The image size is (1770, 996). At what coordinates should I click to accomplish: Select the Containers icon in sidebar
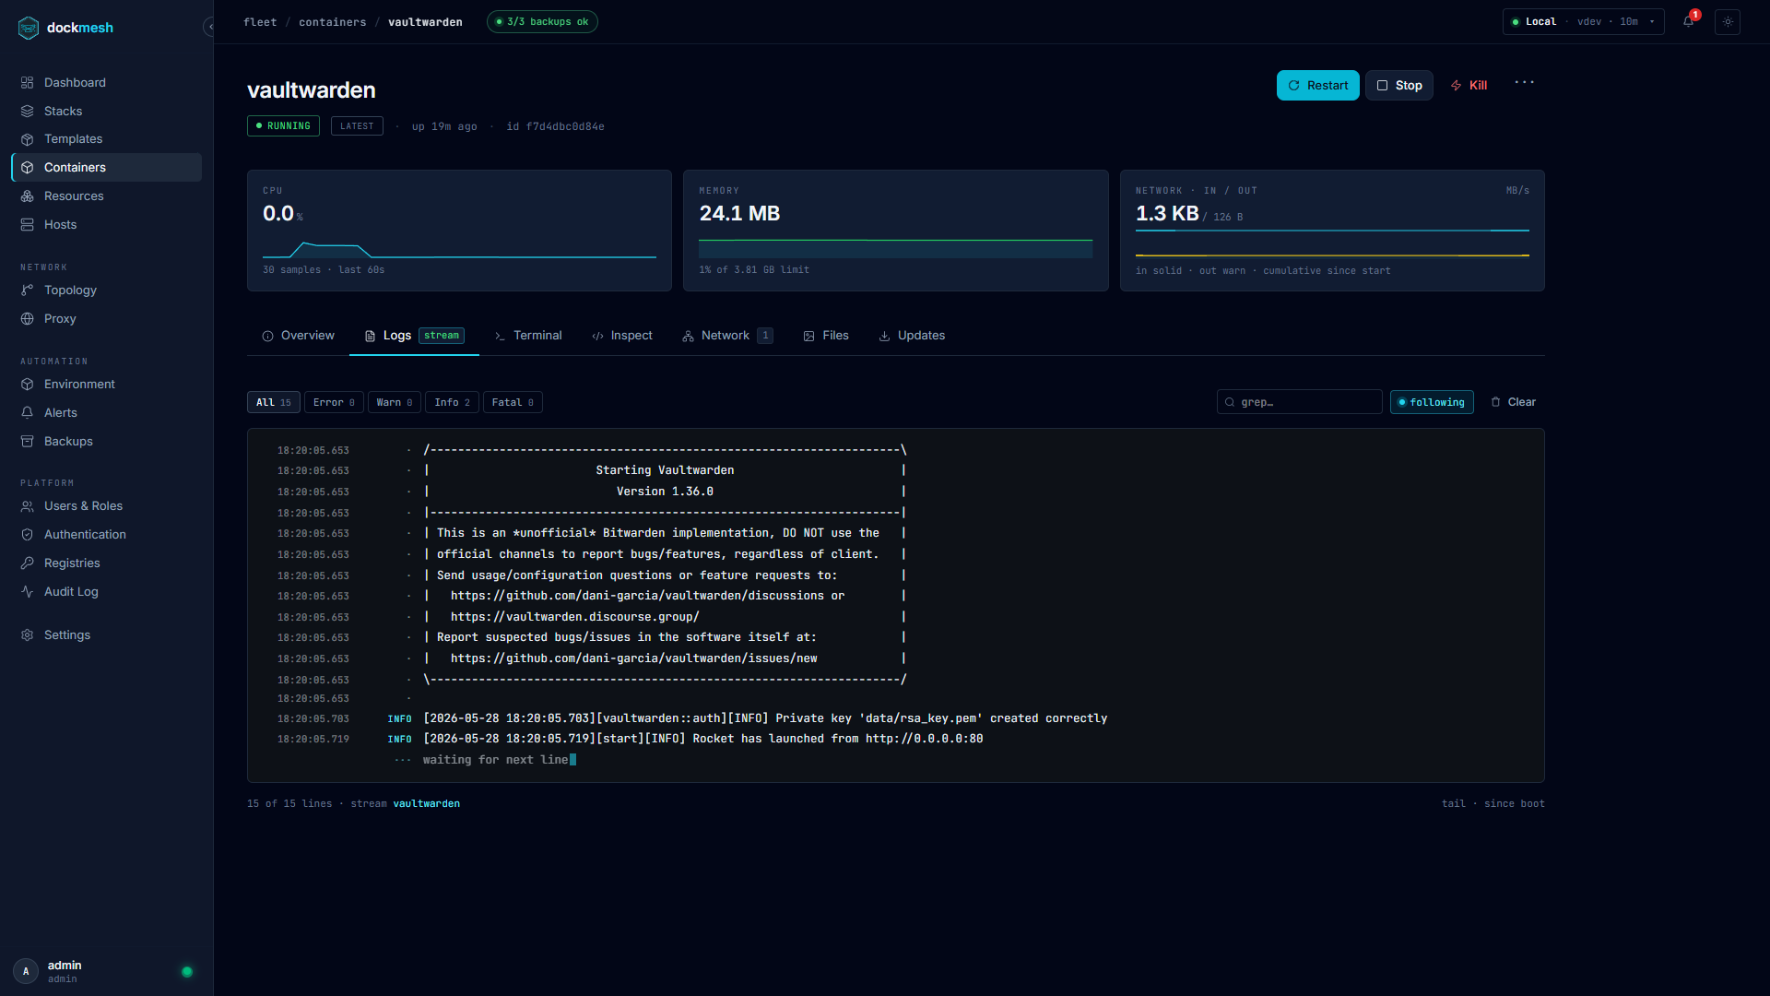(x=28, y=168)
